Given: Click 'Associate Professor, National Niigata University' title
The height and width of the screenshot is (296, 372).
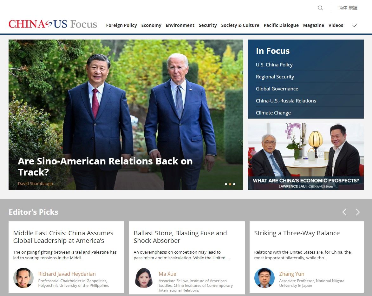Looking at the screenshot, I should pyautogui.click(x=311, y=283).
